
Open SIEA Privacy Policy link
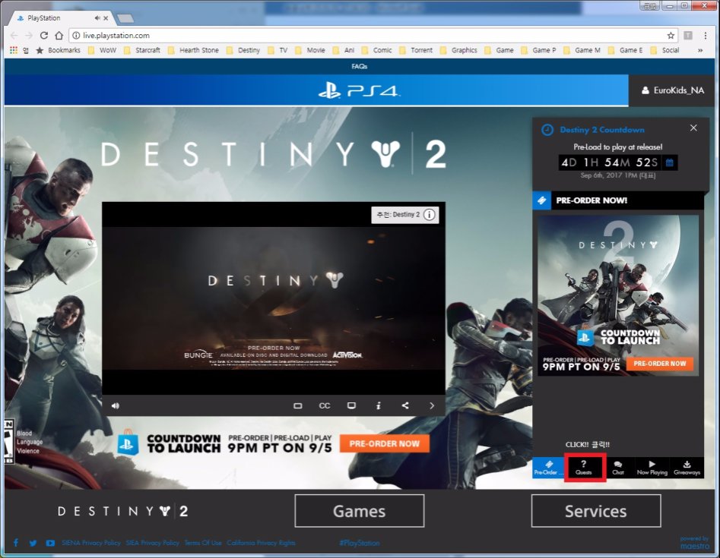pos(153,543)
